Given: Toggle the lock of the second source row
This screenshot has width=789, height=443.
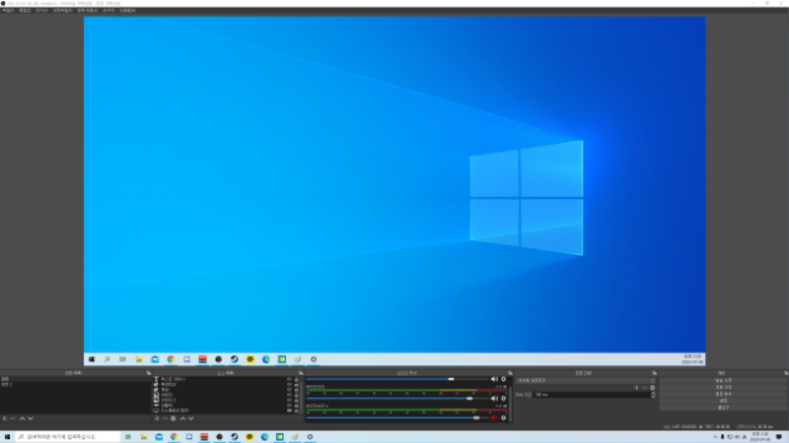Looking at the screenshot, I should click(x=297, y=384).
